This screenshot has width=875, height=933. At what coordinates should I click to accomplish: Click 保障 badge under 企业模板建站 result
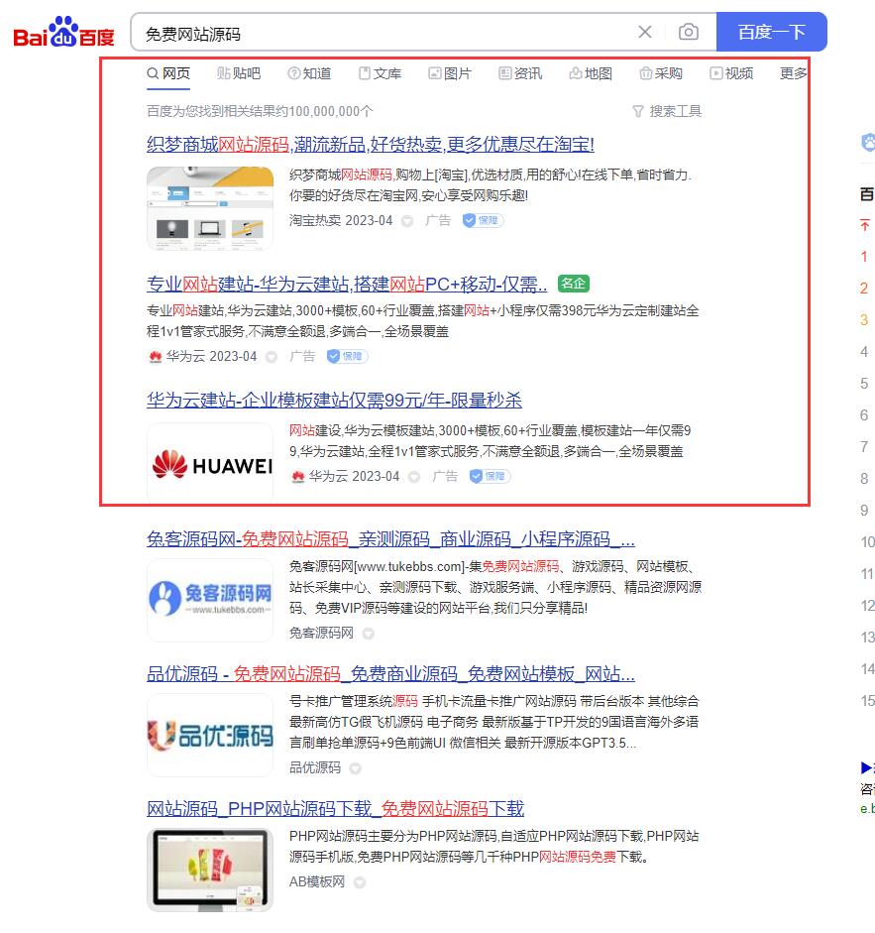[491, 477]
